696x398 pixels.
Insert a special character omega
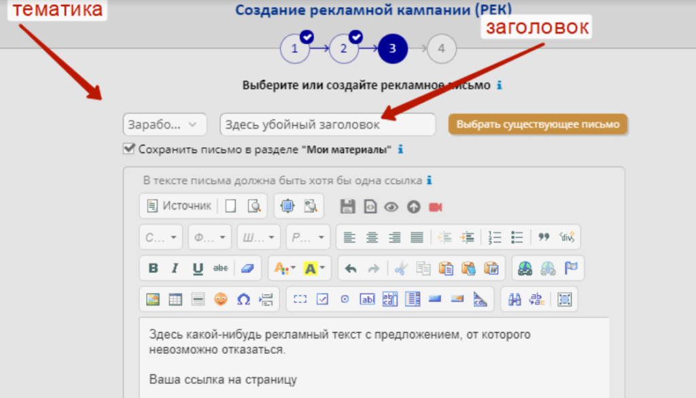tap(243, 300)
